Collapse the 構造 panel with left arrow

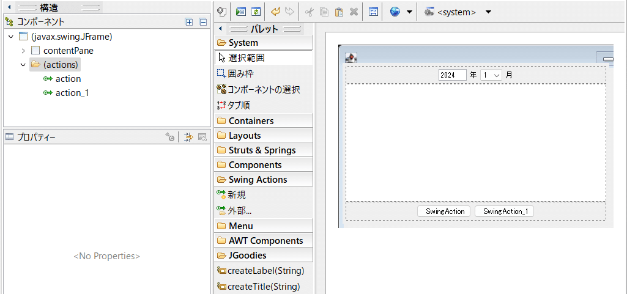point(9,7)
